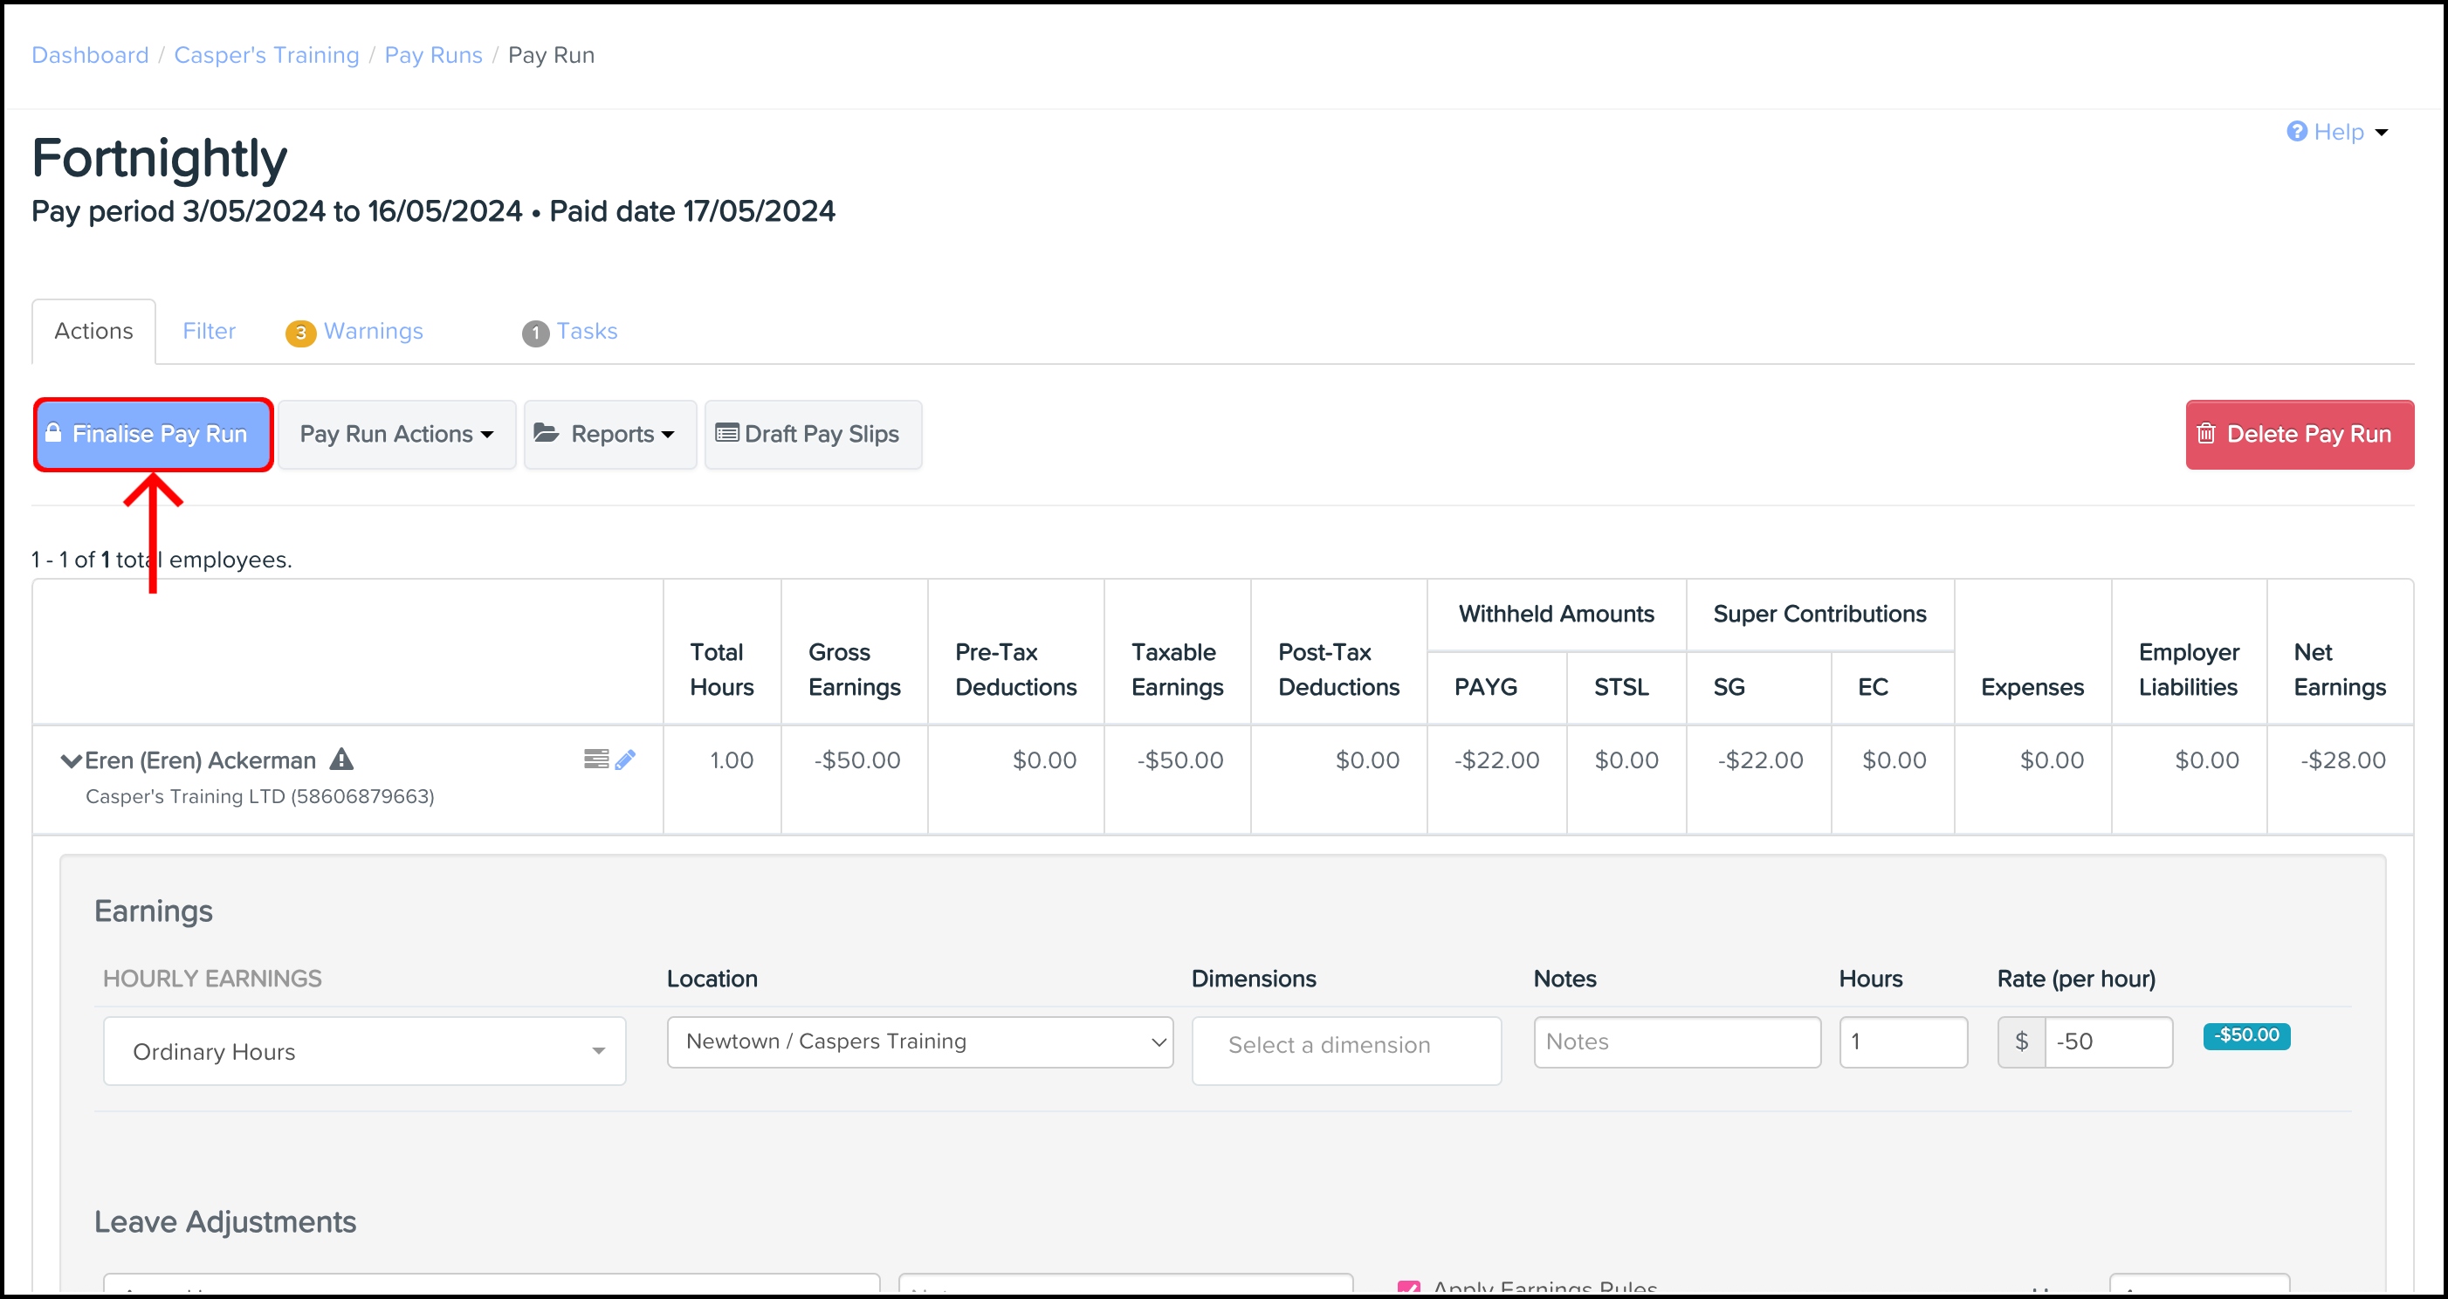The image size is (2448, 1299).
Task: Toggle the Apply Earnings Rules checkbox
Action: pos(1408,1288)
